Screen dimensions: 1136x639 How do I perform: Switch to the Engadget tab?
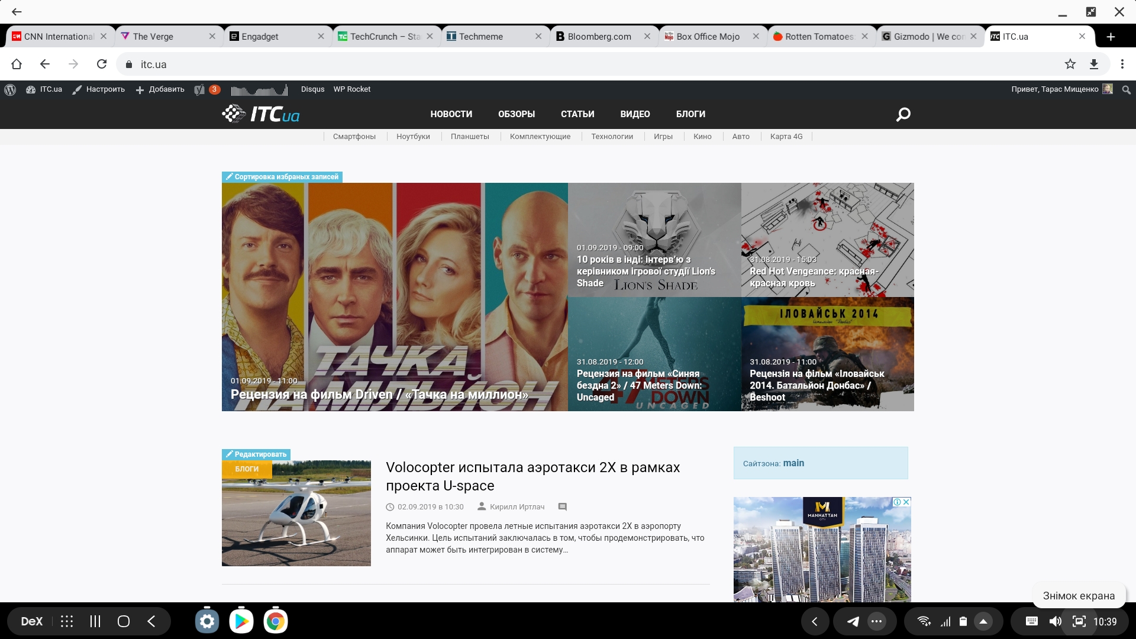click(x=275, y=37)
